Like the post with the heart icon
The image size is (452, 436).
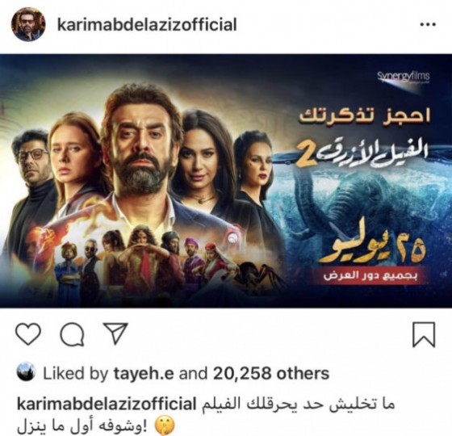pyautogui.click(x=28, y=334)
